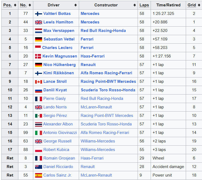Viewport: 202px width, 180px height.
Task: Sort table by No. column arrows
Action: (x=30, y=5)
